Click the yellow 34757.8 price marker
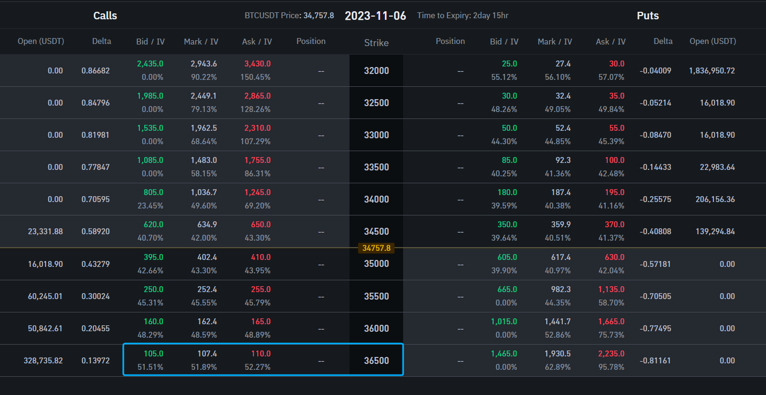 point(376,248)
